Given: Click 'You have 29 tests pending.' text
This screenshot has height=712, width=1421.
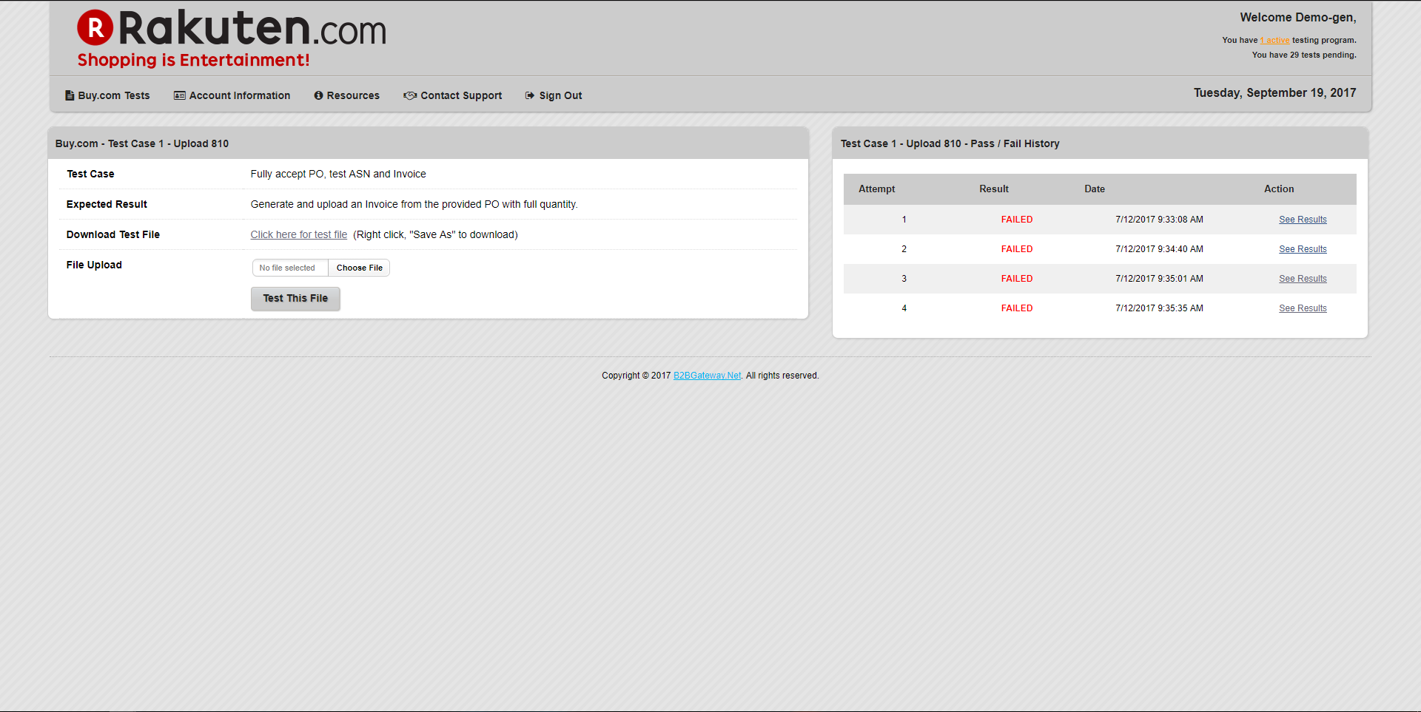Looking at the screenshot, I should (1304, 55).
